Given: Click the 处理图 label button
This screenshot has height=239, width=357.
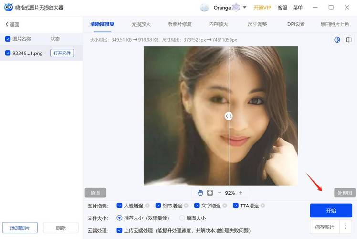Looking at the screenshot, I should 345,193.
